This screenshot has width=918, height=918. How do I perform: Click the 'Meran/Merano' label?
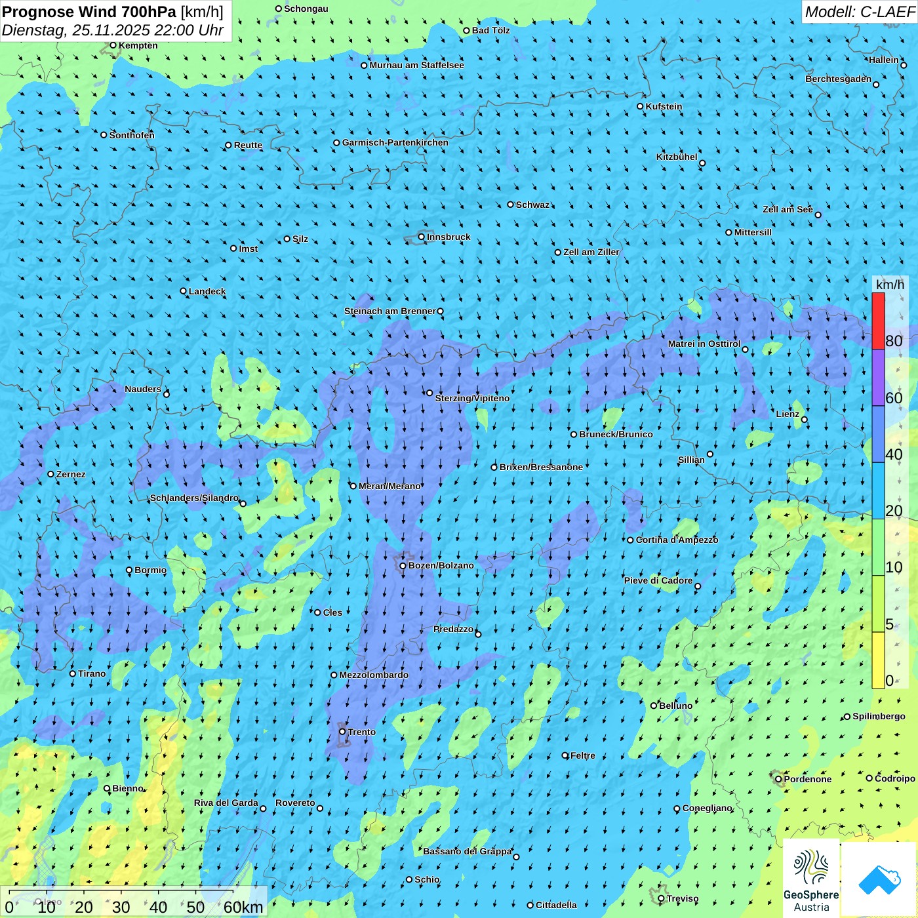(390, 486)
